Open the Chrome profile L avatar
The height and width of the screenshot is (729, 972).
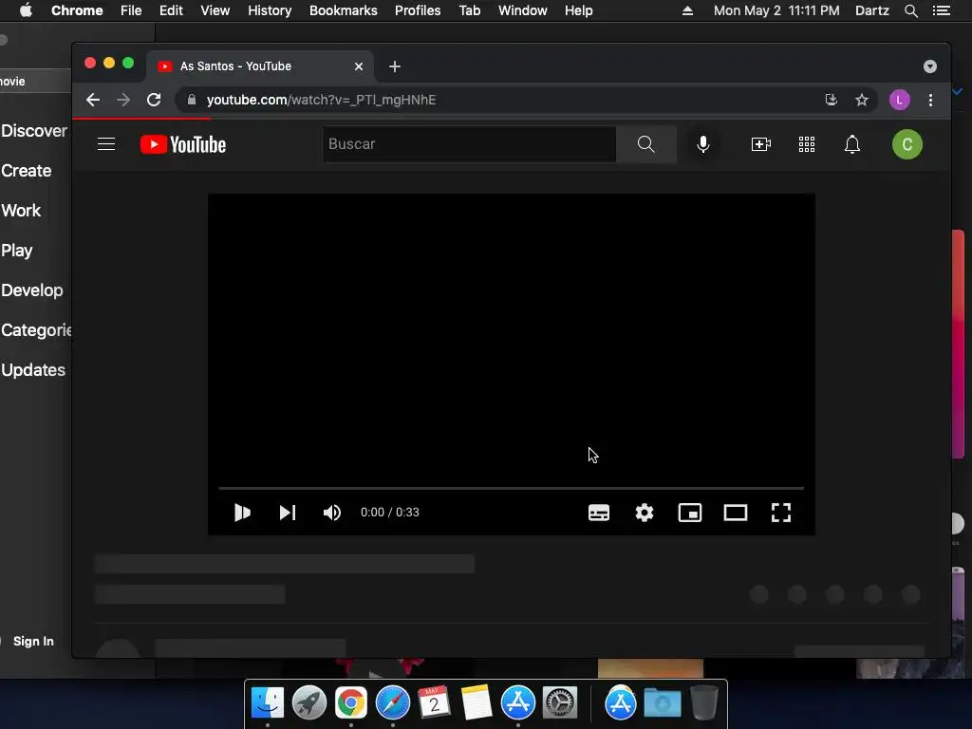900,100
